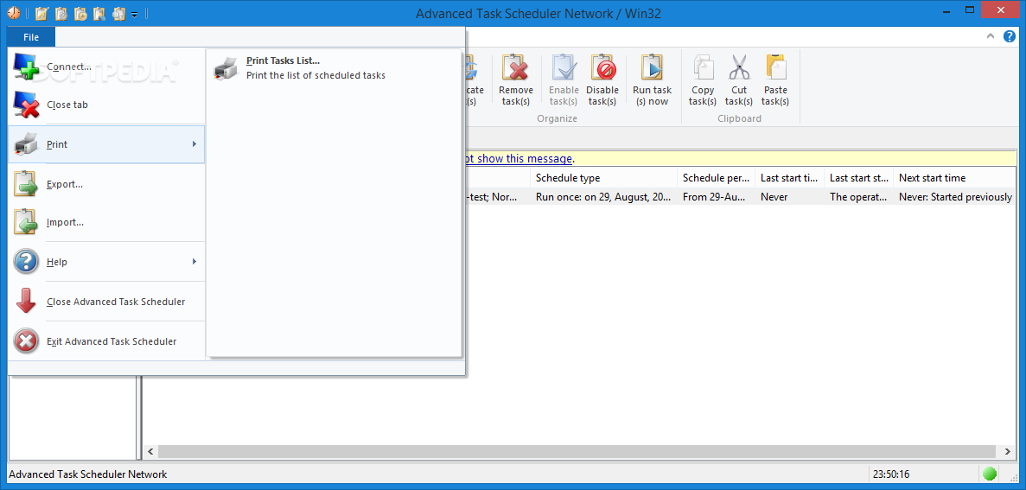Click the Export clipboard arrow icon
The height and width of the screenshot is (490, 1026).
pos(26,184)
